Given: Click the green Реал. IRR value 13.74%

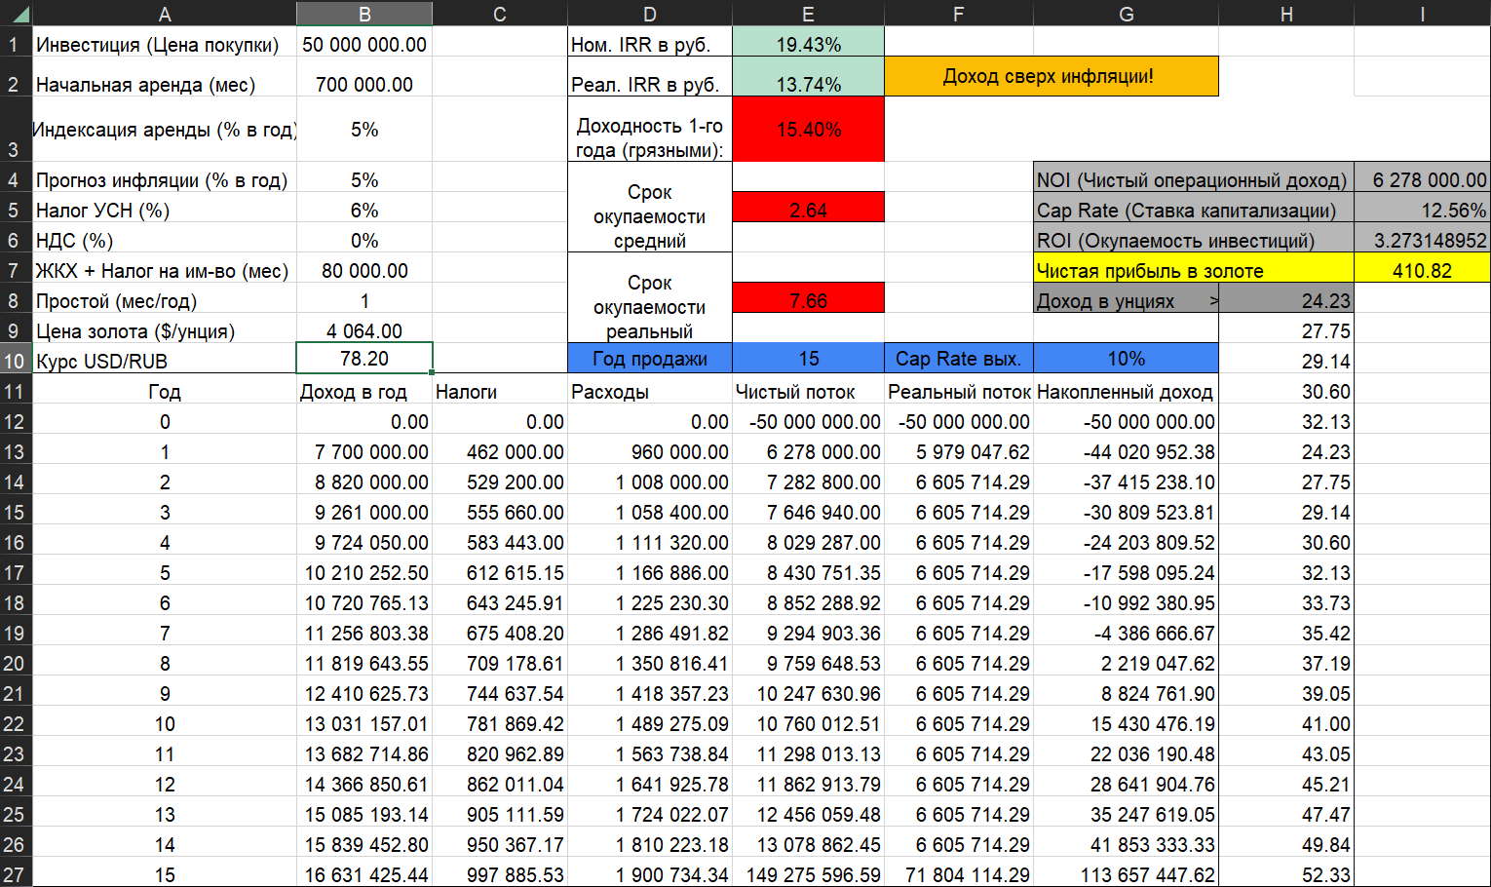Looking at the screenshot, I should pos(808,84).
